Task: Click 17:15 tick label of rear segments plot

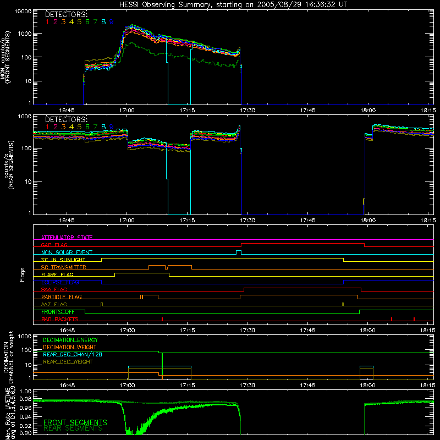Action: tap(187, 221)
